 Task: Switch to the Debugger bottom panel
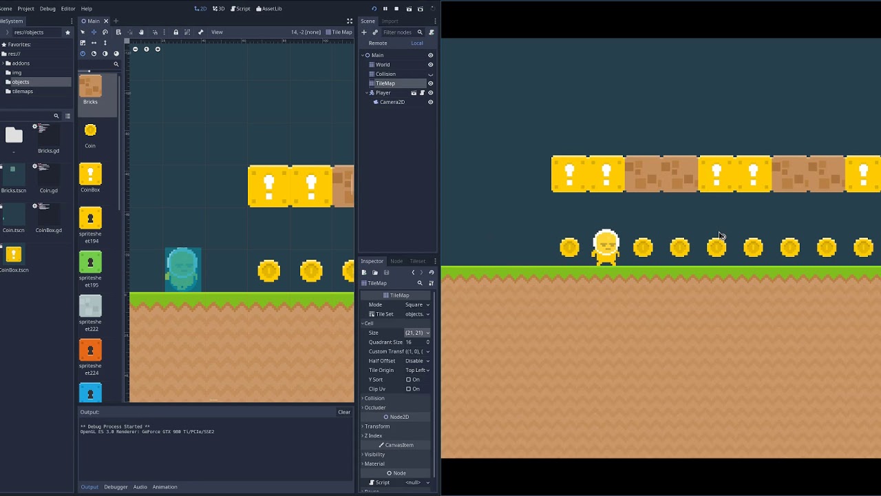(116, 487)
